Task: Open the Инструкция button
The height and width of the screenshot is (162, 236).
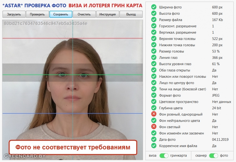Action: click(x=107, y=14)
